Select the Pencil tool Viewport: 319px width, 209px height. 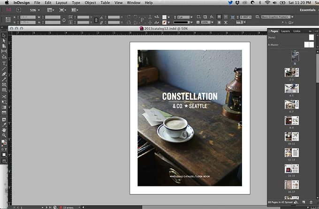pos(4,79)
